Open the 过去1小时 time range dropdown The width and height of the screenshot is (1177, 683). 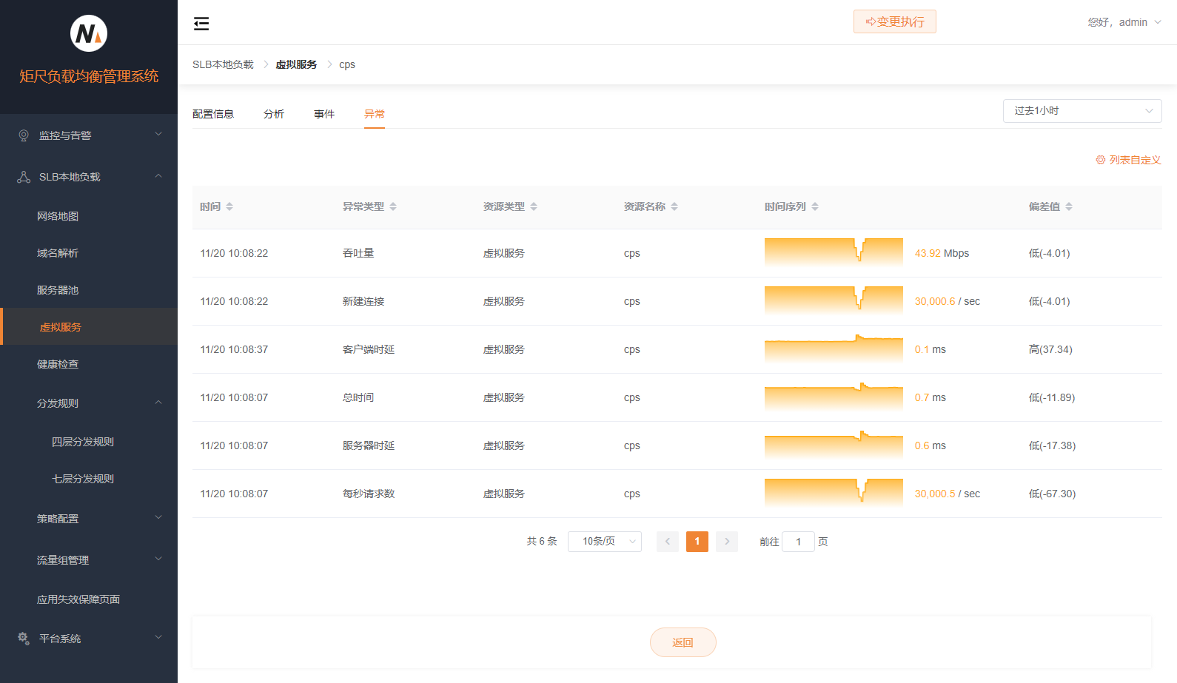(1082, 111)
